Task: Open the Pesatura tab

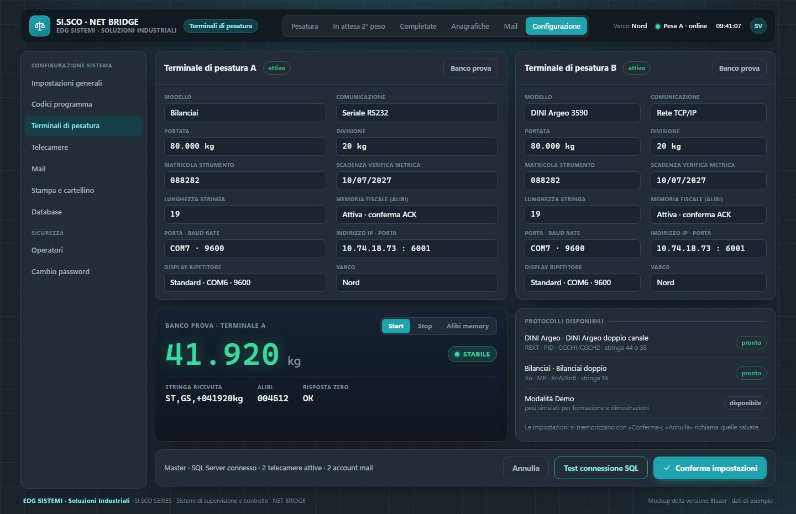Action: tap(305, 26)
